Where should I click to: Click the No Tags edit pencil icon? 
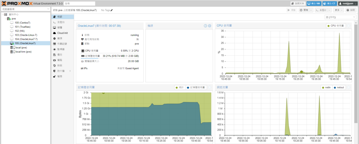(112, 10)
